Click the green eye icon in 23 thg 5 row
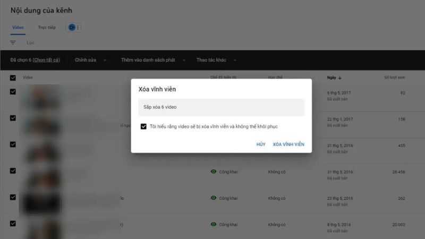 214,198
